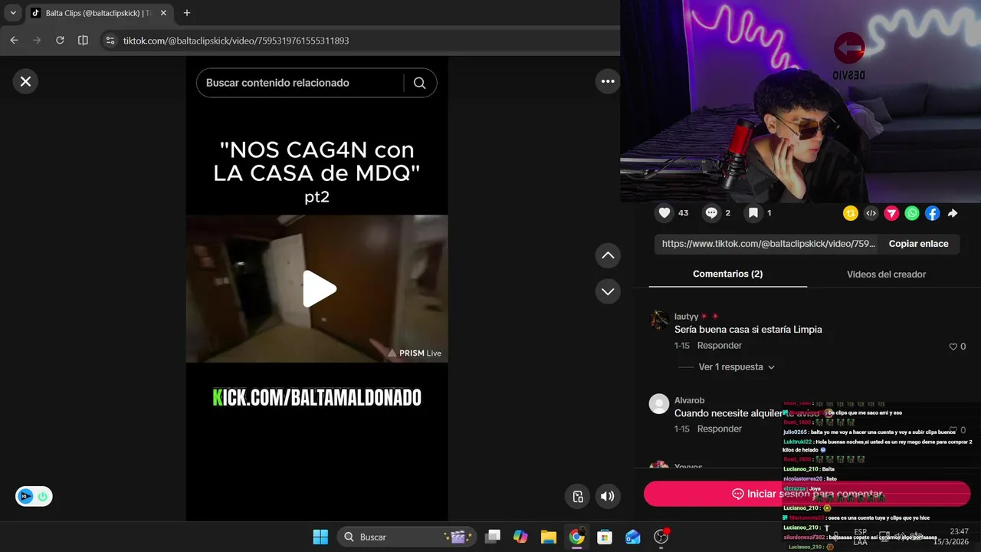The width and height of the screenshot is (981, 552).
Task: Open a new browser tab
Action: tap(186, 13)
